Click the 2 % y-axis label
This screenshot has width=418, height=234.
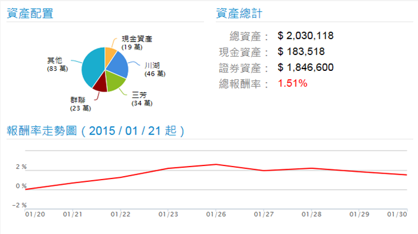tap(21, 167)
